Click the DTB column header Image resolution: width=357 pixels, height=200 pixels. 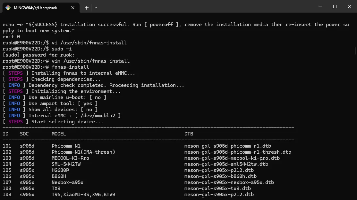click(x=189, y=134)
